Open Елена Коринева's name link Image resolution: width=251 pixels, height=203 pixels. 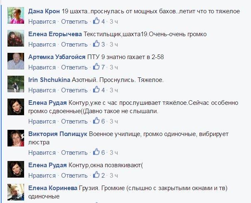[x=53, y=188]
